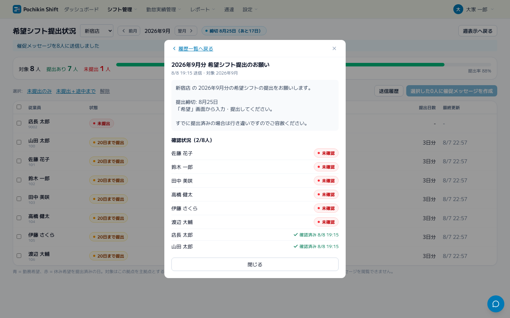Click 鈴木 一郎's 未確認 badge
This screenshot has height=318, width=510.
pyautogui.click(x=326, y=167)
